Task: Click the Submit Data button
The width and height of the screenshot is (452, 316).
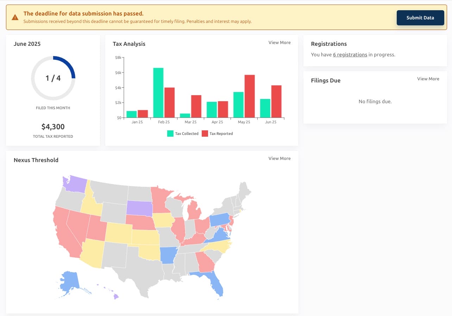Action: [420, 18]
